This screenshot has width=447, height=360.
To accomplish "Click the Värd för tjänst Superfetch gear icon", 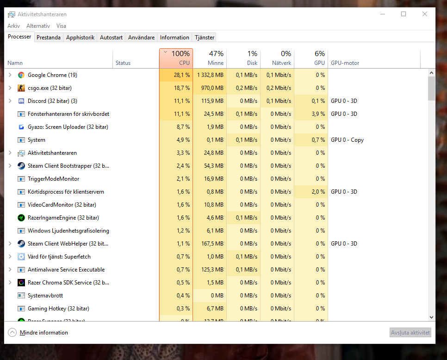I will pyautogui.click(x=21, y=257).
